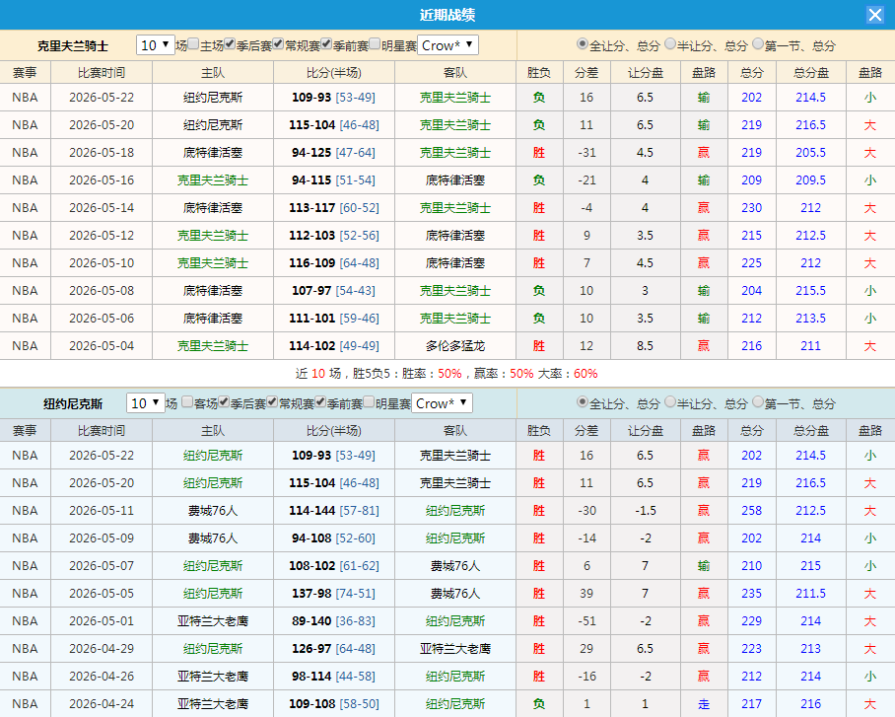Click date 2026-04-26 in 纽约尼克斯 table
This screenshot has height=717, width=895.
click(102, 677)
